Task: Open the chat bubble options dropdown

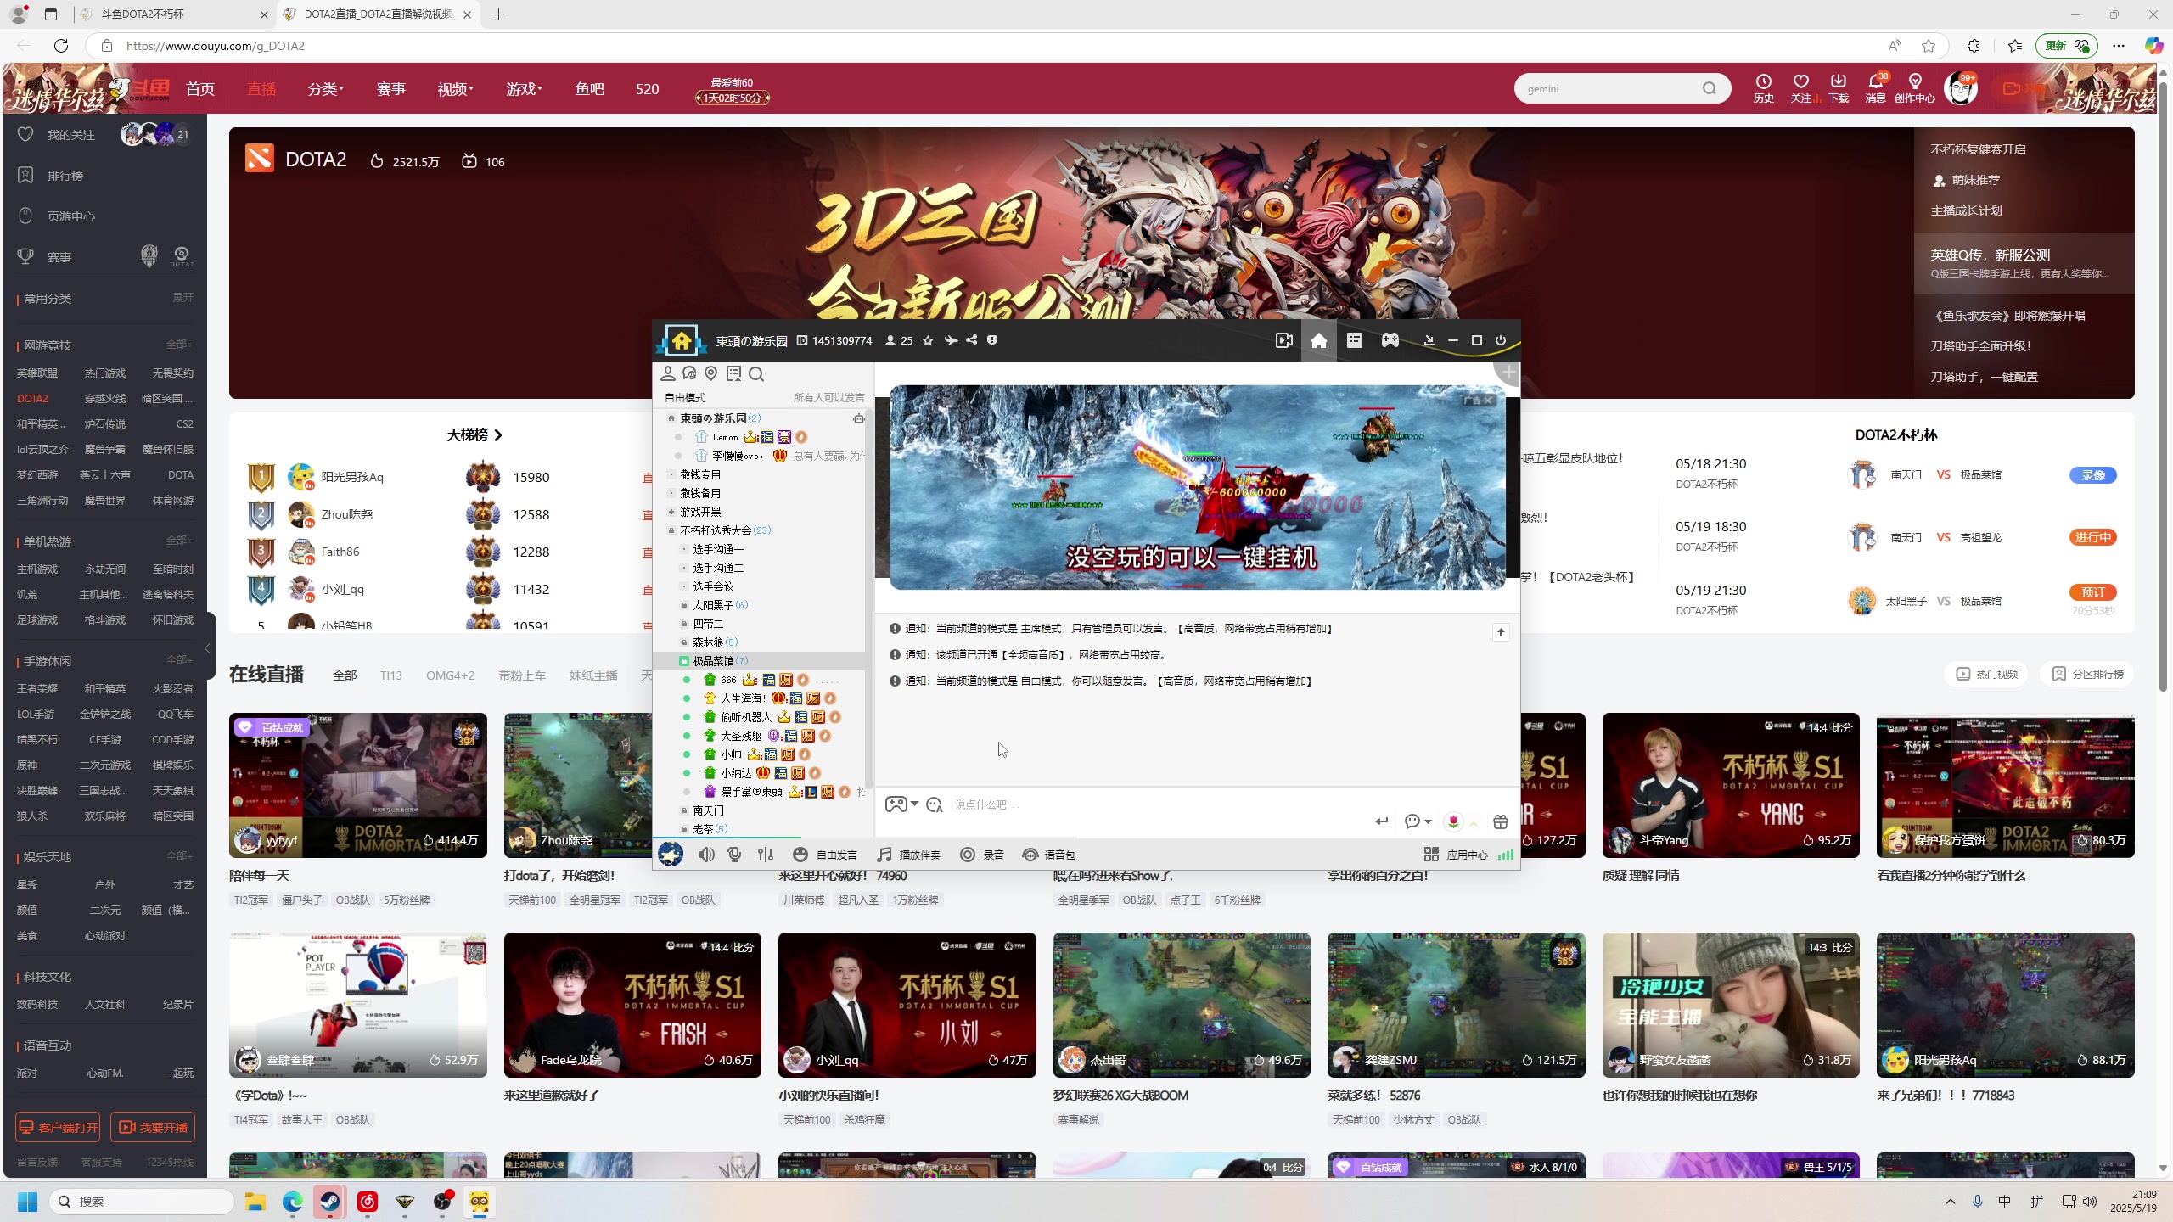Action: [x=1418, y=821]
